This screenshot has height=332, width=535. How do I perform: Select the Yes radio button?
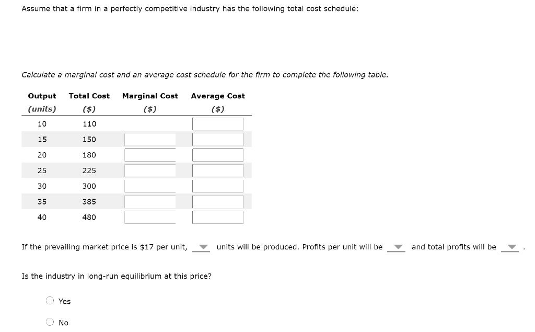(50, 301)
